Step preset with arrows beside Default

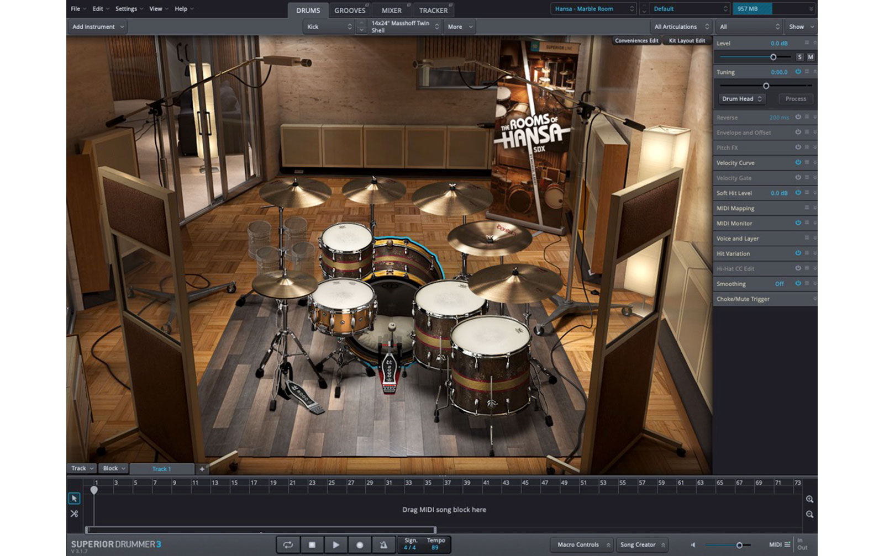[644, 9]
